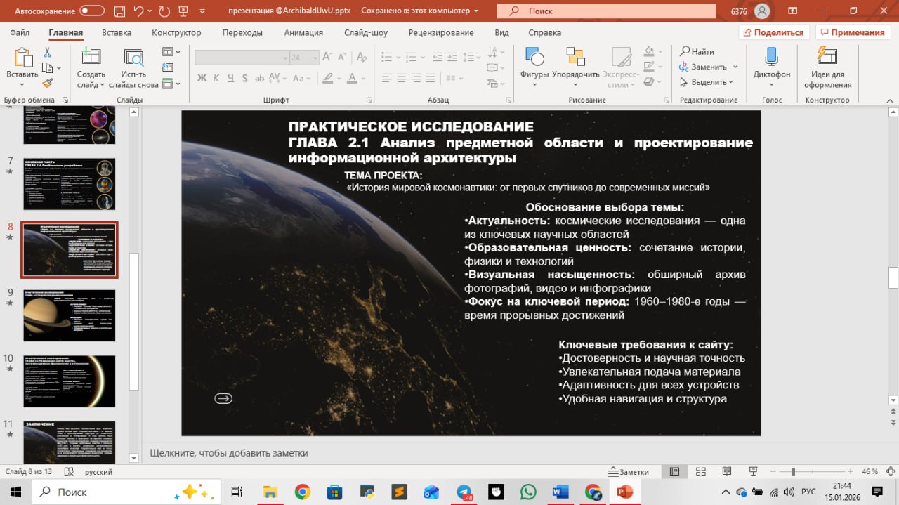Open File Explorer from the taskbar
899x505 pixels.
click(270, 492)
